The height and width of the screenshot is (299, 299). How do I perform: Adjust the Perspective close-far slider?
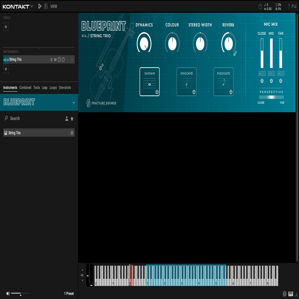pos(271,97)
